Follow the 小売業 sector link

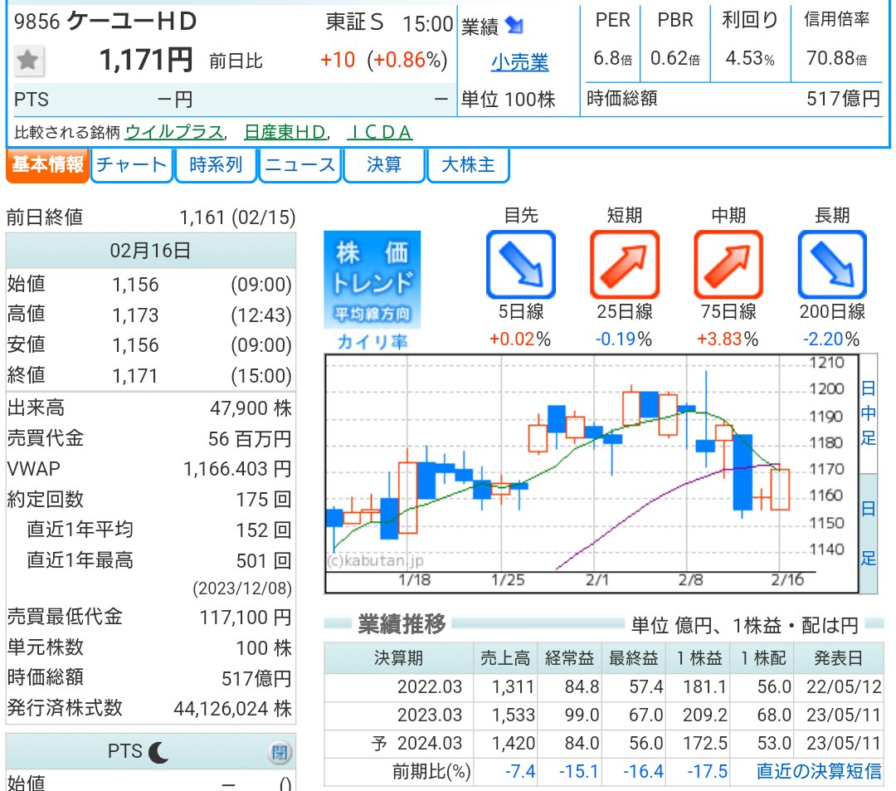click(x=520, y=61)
